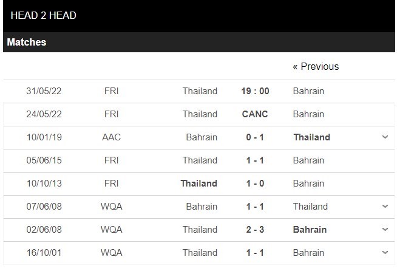397x271 pixels.
Task: Open the 19 : 00 match on 31/05/22
Action: 255,91
